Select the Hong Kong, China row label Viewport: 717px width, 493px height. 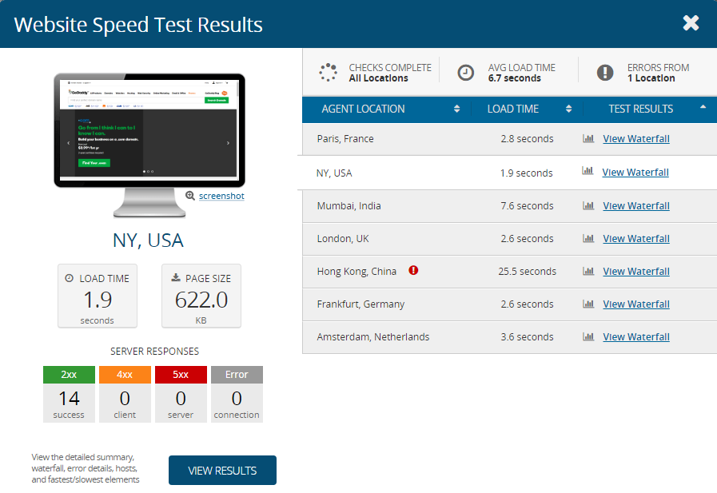(357, 272)
